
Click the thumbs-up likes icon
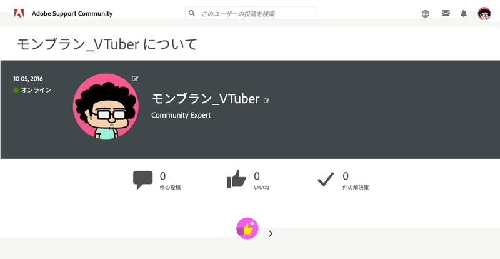(236, 179)
